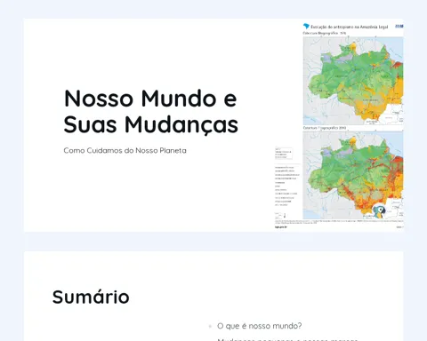Click the small scale bar icon beneath the map legend
This screenshot has width=427, height=341.
click(280, 216)
